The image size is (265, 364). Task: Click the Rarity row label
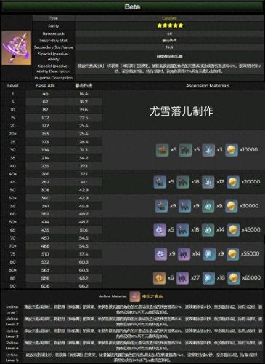coord(54,26)
